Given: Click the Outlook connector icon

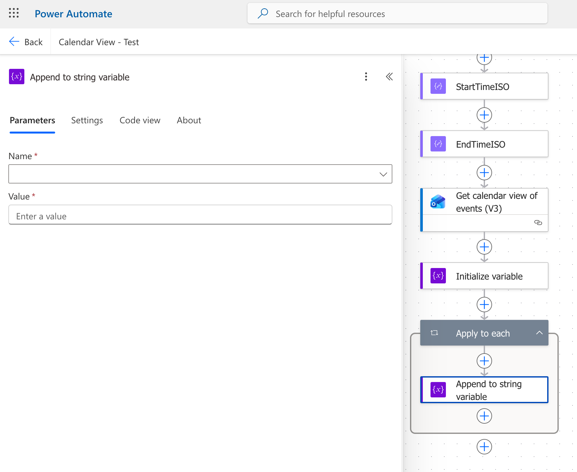Looking at the screenshot, I should pos(438,202).
